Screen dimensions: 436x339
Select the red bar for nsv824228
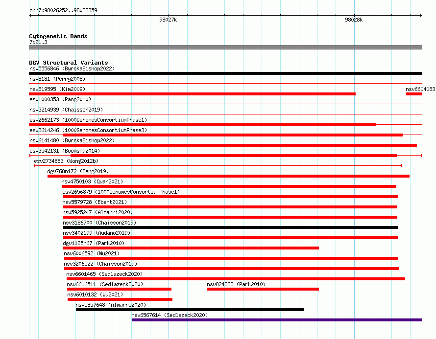(x=263, y=289)
